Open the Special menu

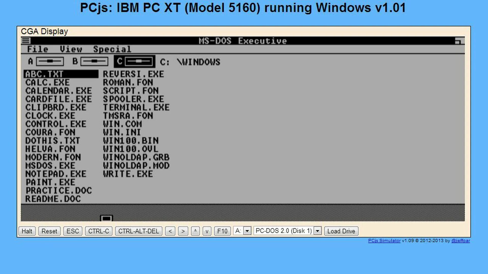pyautogui.click(x=112, y=49)
